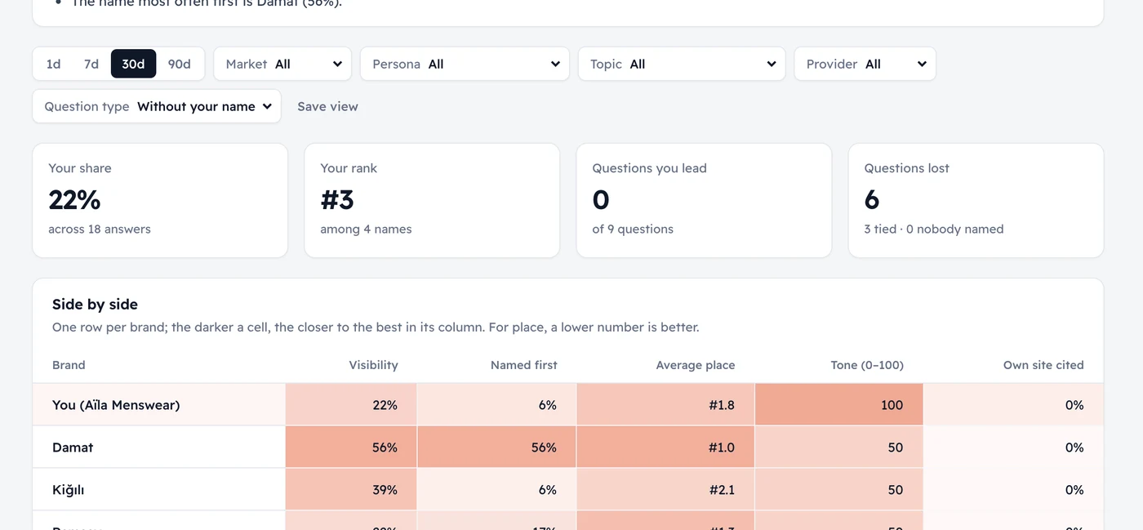The width and height of the screenshot is (1143, 530).
Task: Switch to the 90d time range
Action: point(180,64)
